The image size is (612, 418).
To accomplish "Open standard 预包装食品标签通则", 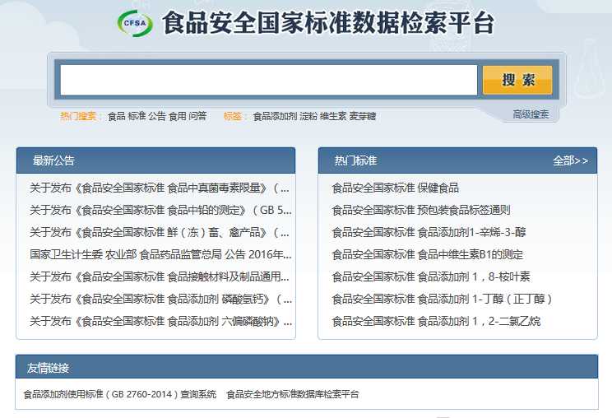I will pyautogui.click(x=421, y=211).
